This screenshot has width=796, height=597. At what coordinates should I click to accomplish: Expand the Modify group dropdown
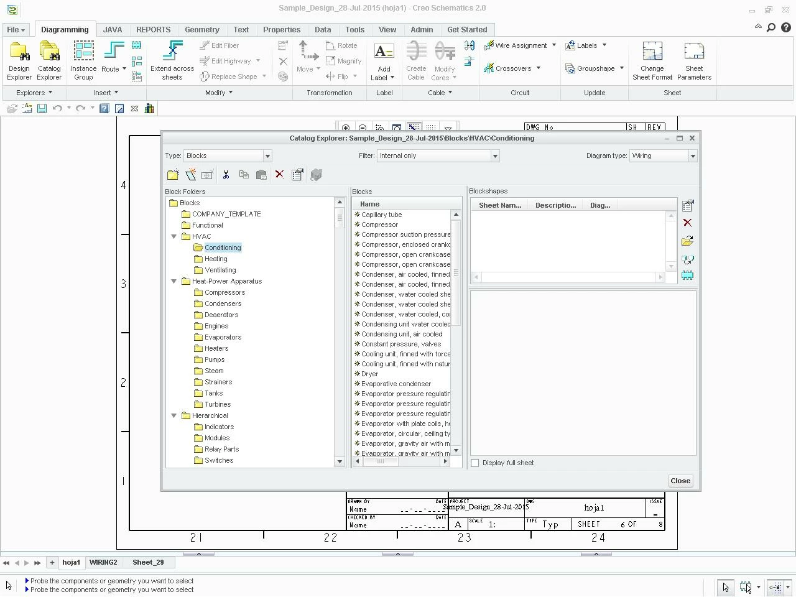[219, 93]
